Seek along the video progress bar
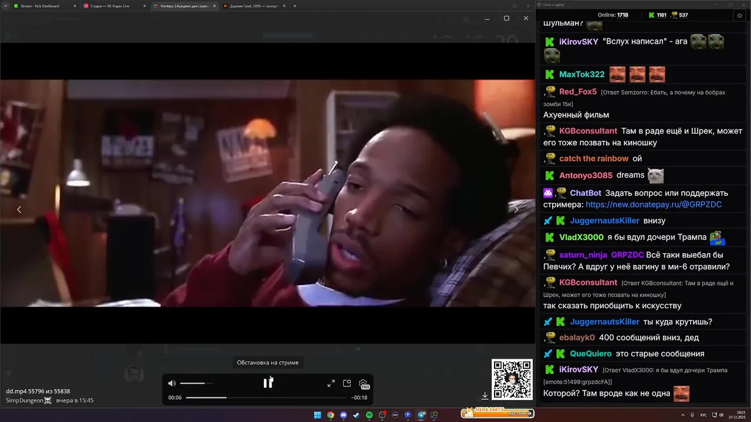 [x=268, y=397]
